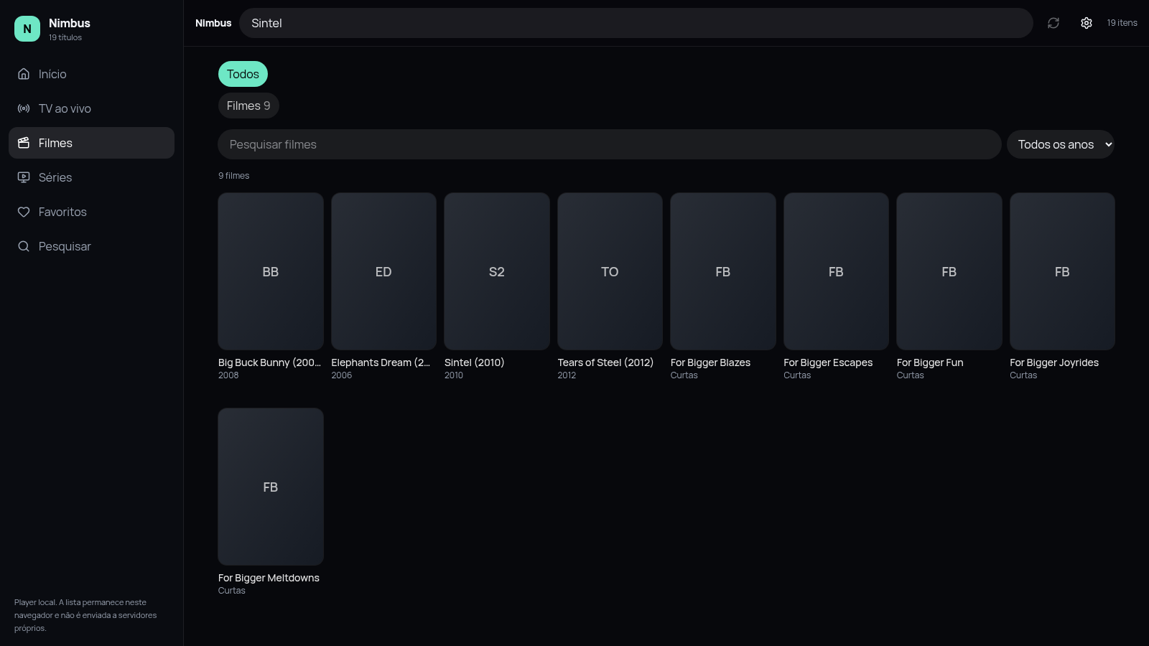
Task: Open the For Bigger Escapes poster
Action: click(x=836, y=271)
